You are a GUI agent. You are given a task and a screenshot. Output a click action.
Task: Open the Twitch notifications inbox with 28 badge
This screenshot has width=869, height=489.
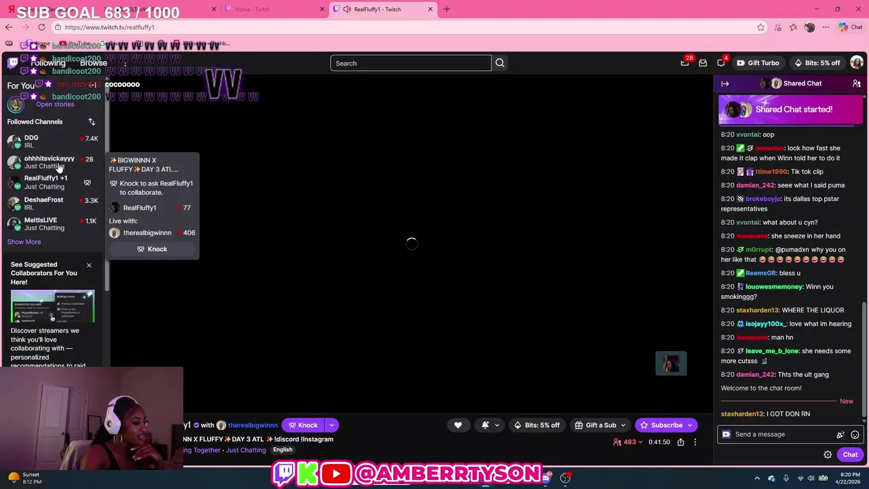685,63
